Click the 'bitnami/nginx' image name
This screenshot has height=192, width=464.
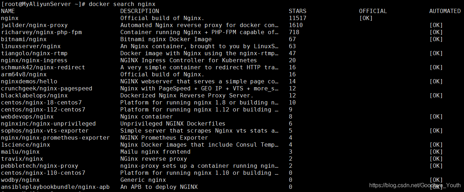click(x=24, y=39)
